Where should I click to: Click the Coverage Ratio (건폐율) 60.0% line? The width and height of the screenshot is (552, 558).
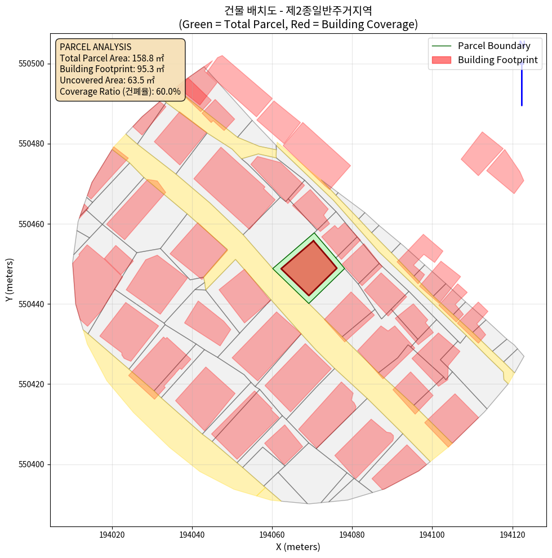coord(120,92)
